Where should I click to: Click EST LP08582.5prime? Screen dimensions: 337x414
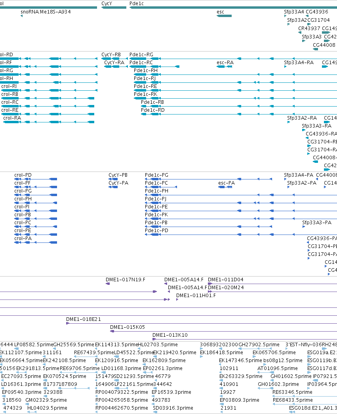pos(34,345)
